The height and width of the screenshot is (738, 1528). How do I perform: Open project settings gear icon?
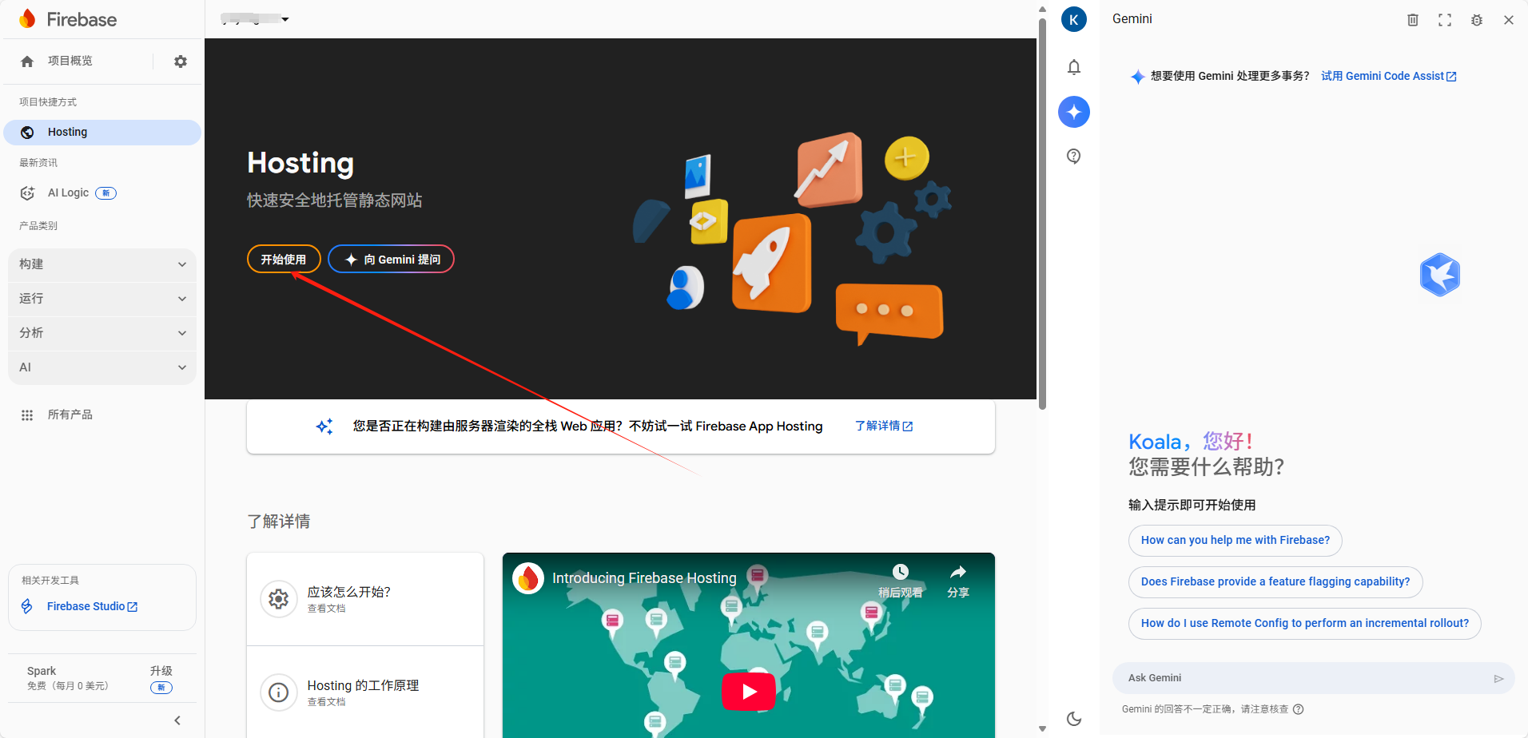click(181, 61)
